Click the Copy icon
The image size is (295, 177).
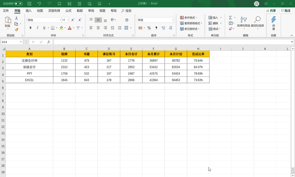click(16, 24)
